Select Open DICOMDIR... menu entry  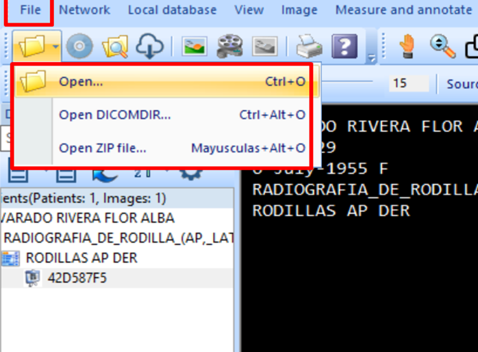[x=114, y=115]
